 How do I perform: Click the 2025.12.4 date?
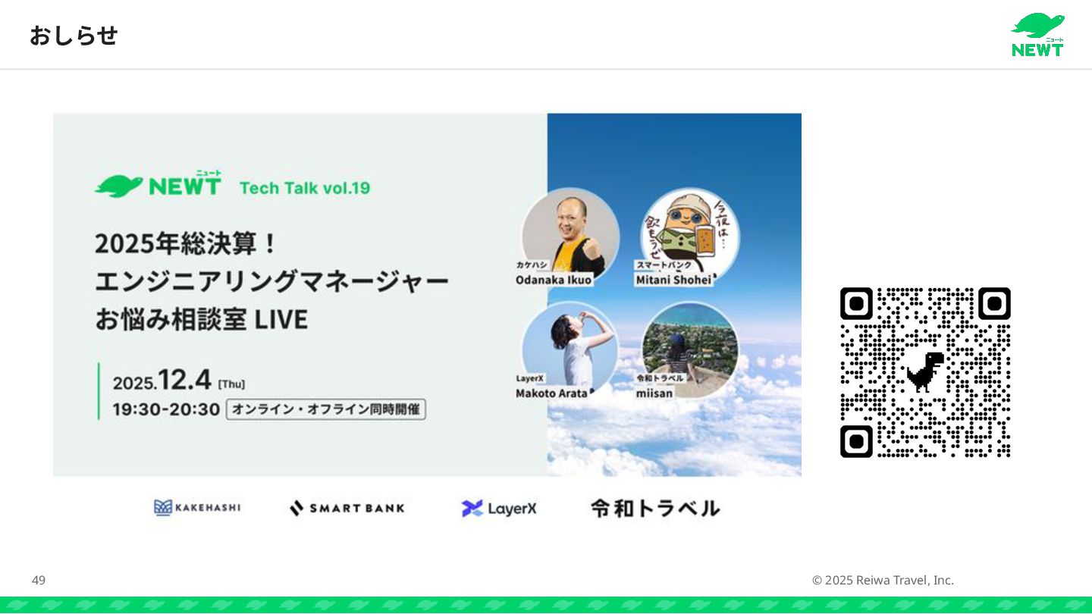tap(162, 381)
